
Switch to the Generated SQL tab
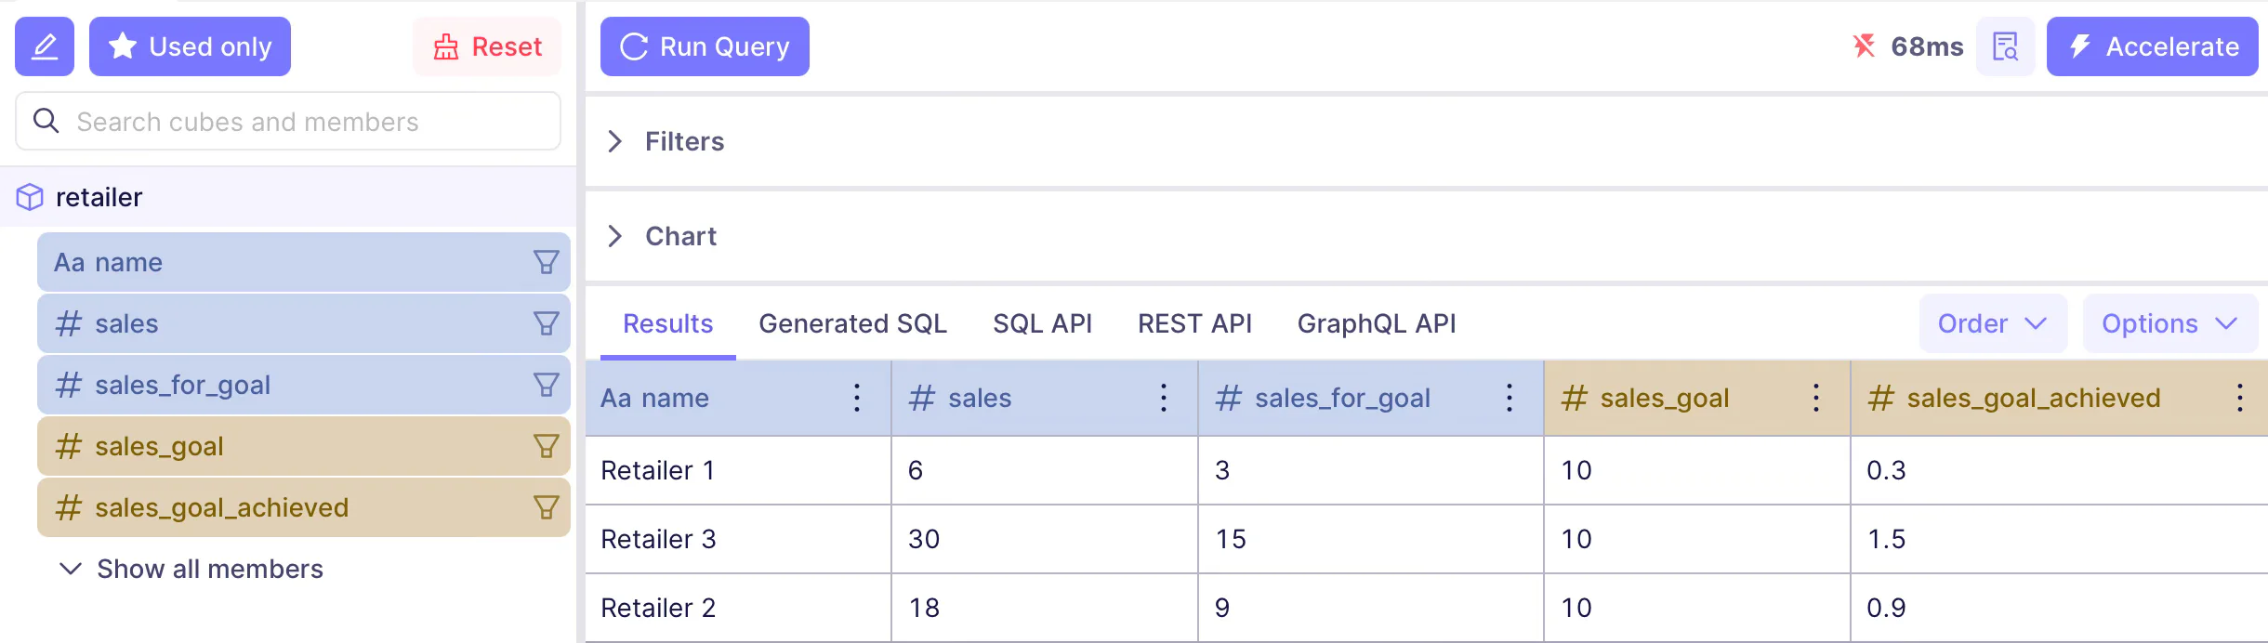[x=852, y=323]
